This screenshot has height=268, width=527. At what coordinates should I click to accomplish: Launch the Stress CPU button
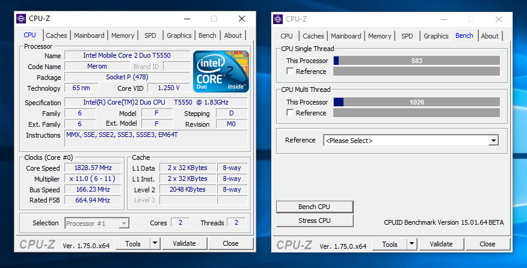click(x=315, y=221)
